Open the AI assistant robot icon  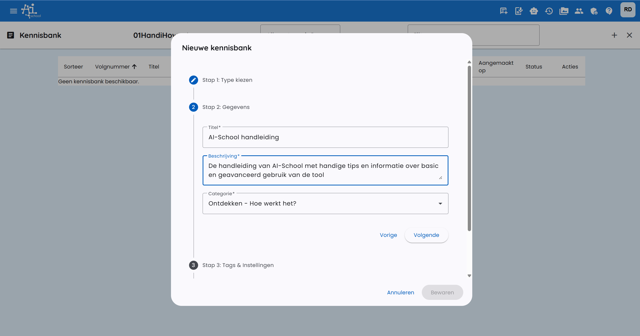(x=534, y=11)
